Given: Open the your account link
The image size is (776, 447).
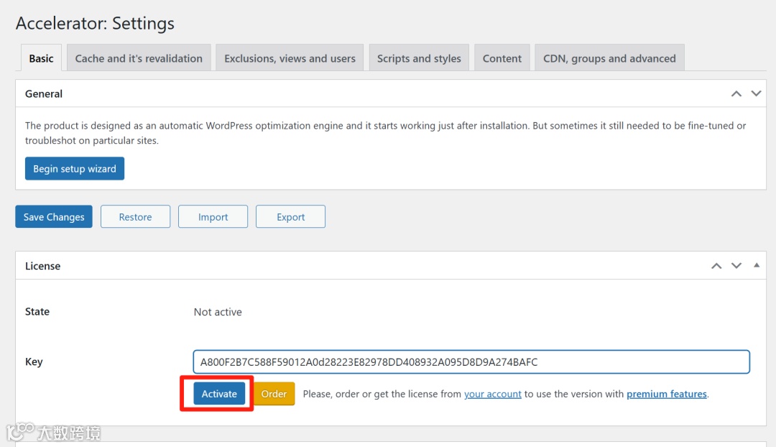Looking at the screenshot, I should (492, 394).
